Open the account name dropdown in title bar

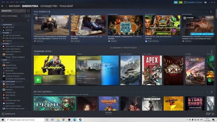click(194, 2)
